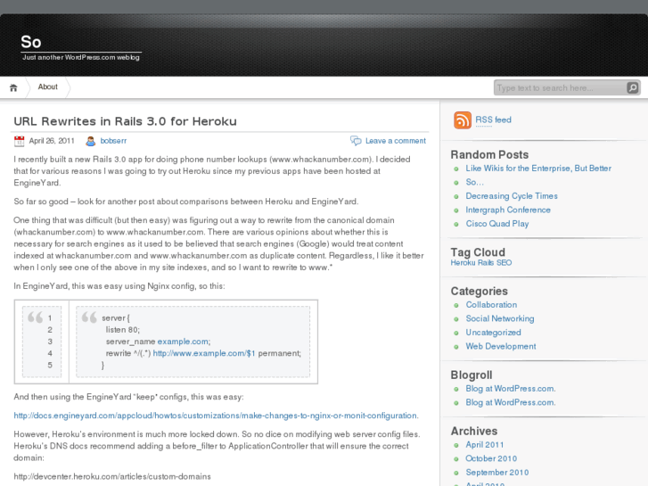Click the speech bubble comment icon
This screenshot has width=648, height=486.
pyautogui.click(x=356, y=141)
